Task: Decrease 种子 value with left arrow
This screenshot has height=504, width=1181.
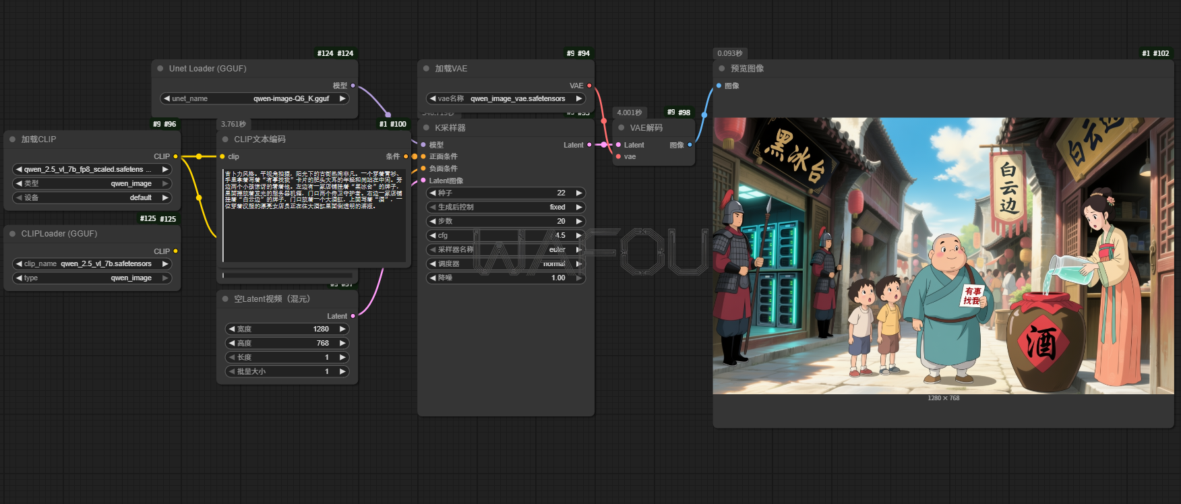Action: [x=433, y=193]
